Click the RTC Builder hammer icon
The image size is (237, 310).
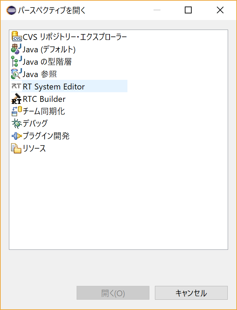tap(16, 99)
